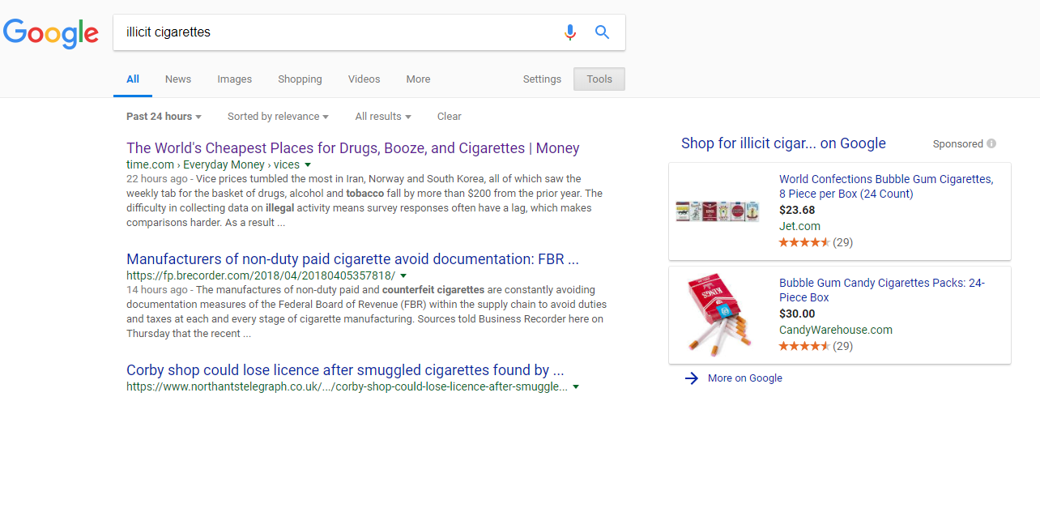Start voice search with microphone icon
The image size is (1040, 525).
tap(570, 32)
